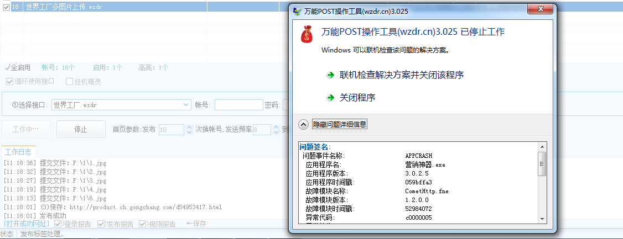623x239 pixels.
Task: Enable 挂机精灵 checkbox
Action: tap(70, 82)
